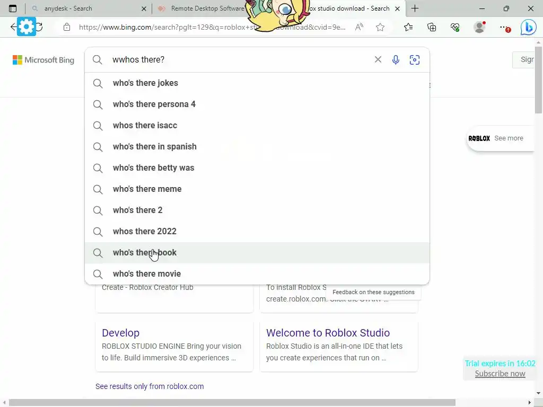Open the Develop result link

point(120,333)
